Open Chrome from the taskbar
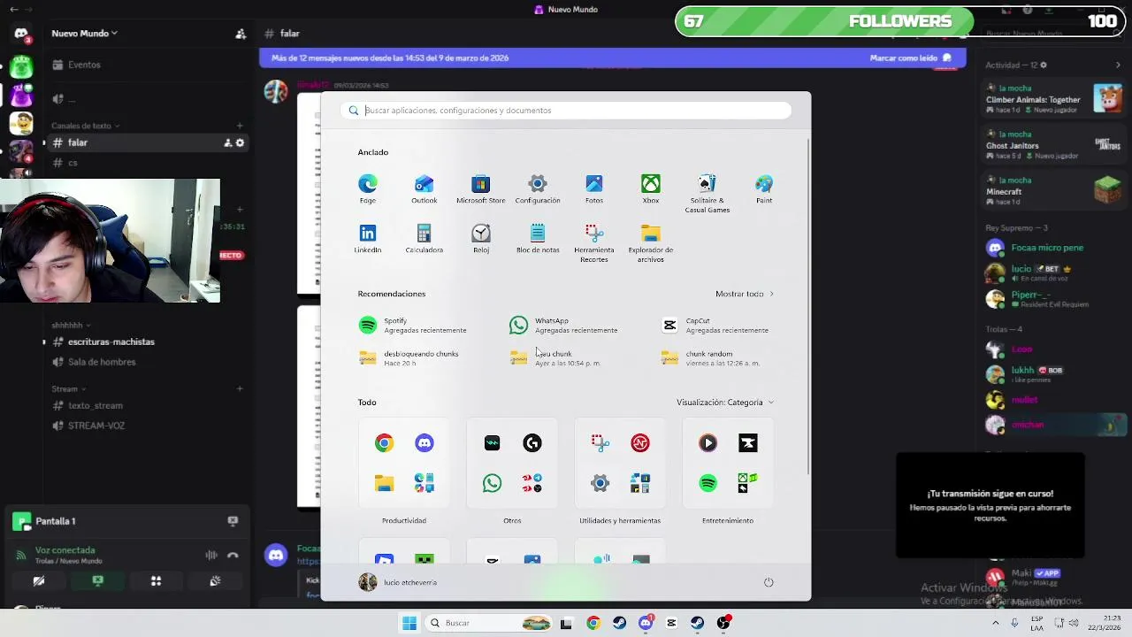The height and width of the screenshot is (637, 1132). (x=593, y=623)
